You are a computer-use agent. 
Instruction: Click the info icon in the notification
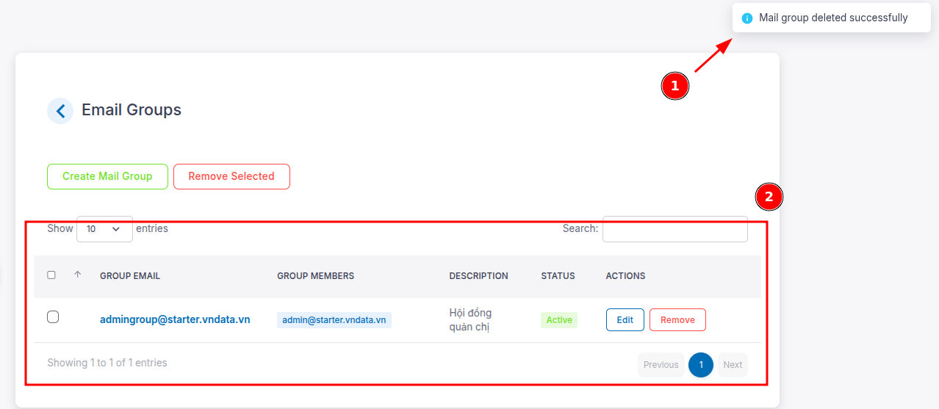pyautogui.click(x=747, y=18)
